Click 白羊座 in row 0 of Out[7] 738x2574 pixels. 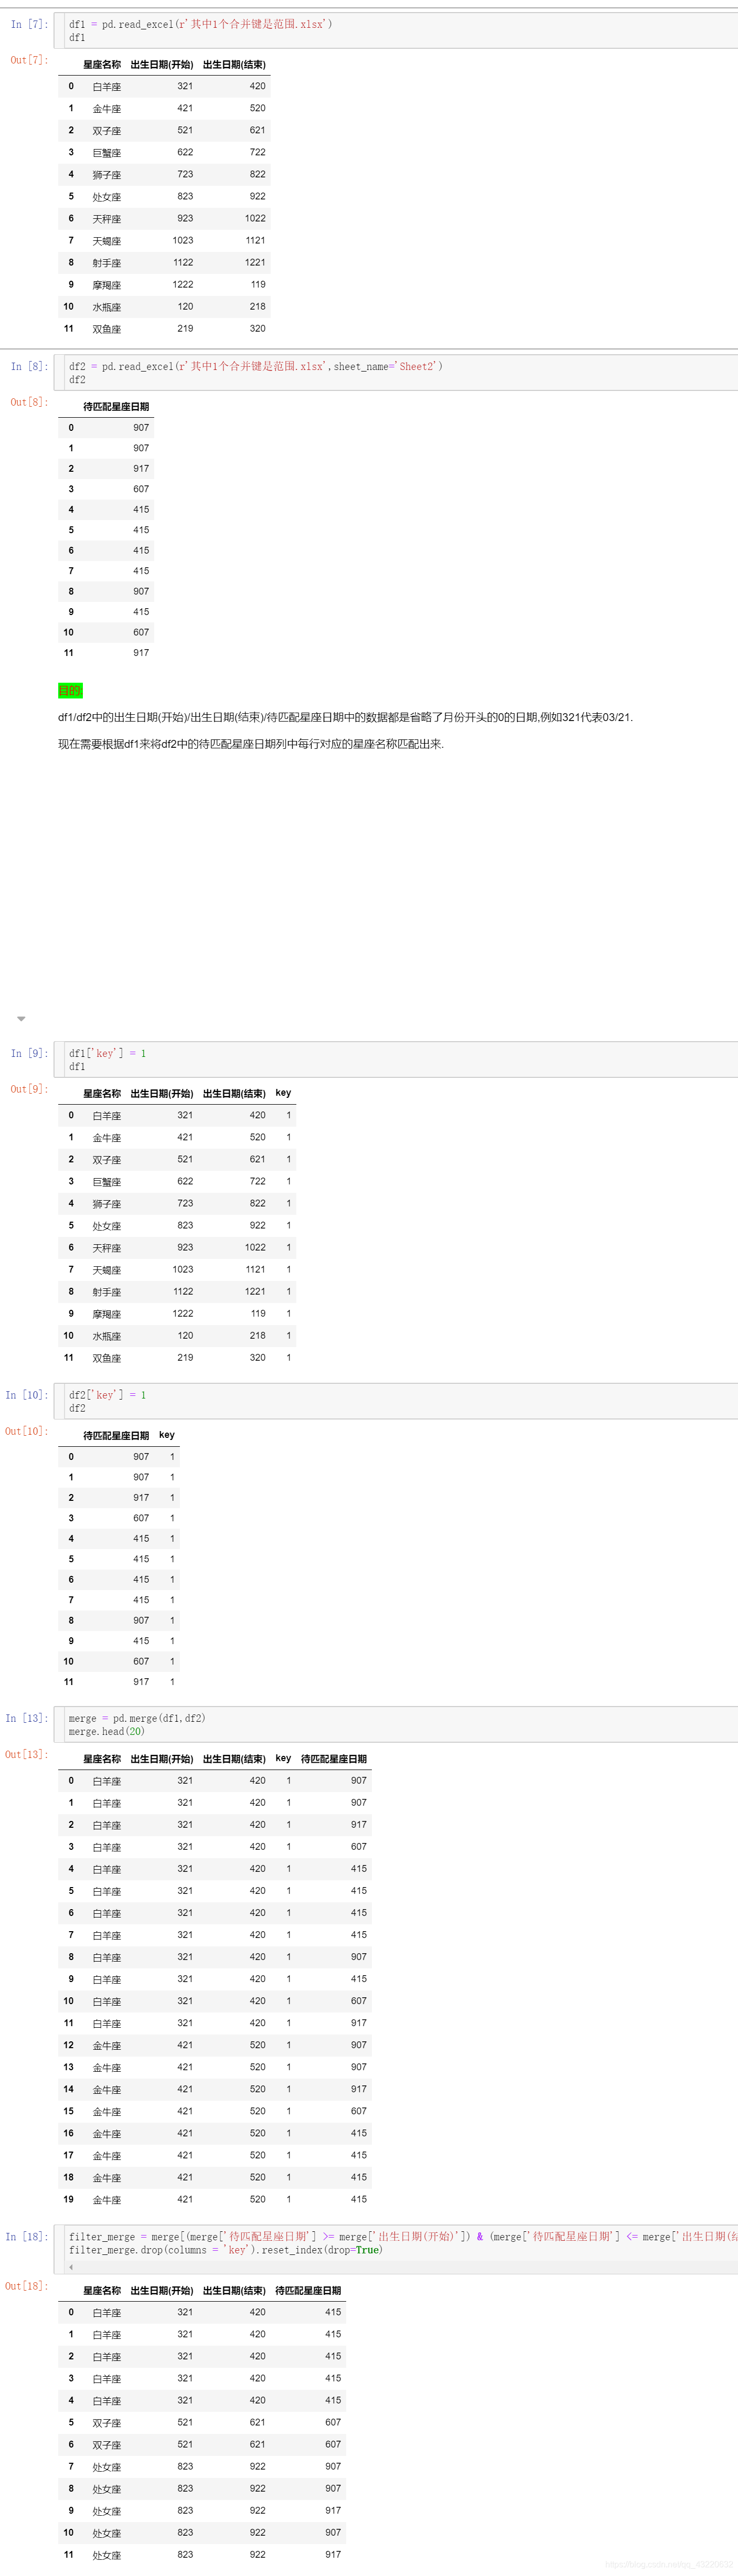coord(107,87)
